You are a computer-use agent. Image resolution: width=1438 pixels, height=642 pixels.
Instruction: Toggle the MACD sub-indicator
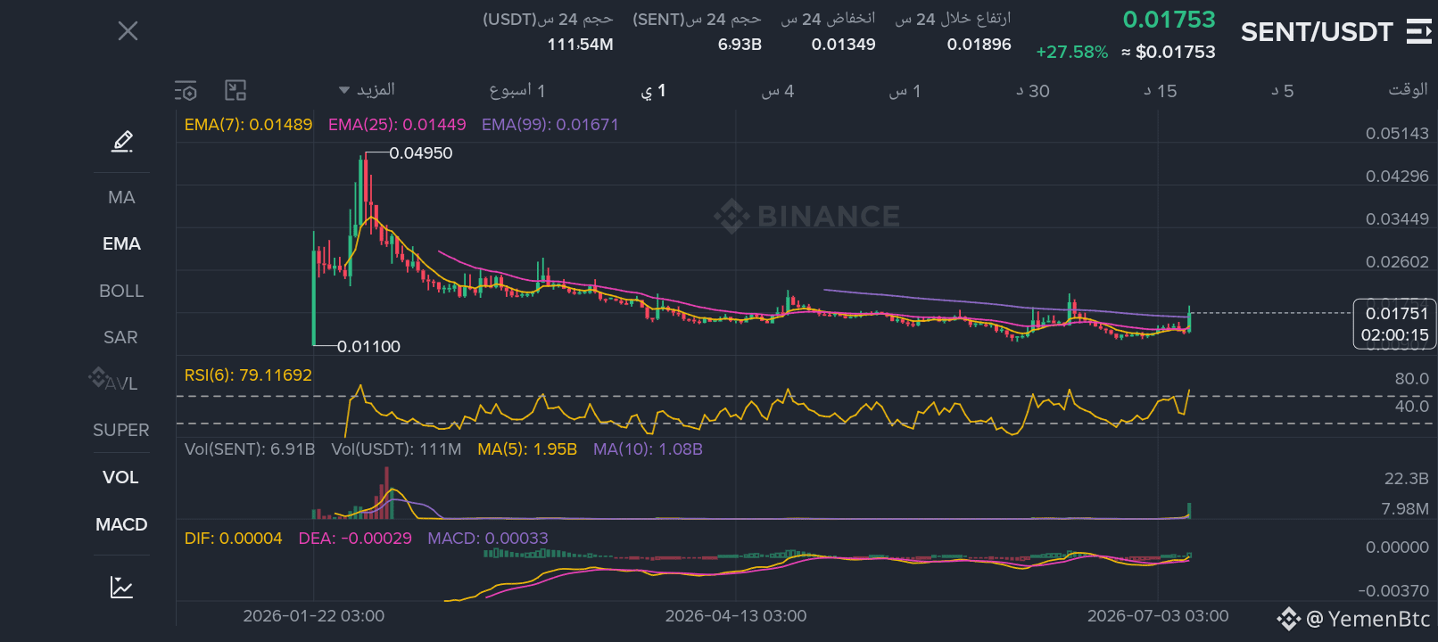(x=121, y=524)
